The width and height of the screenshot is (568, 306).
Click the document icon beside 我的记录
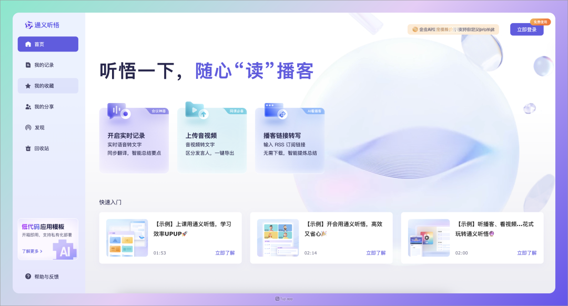tap(28, 65)
